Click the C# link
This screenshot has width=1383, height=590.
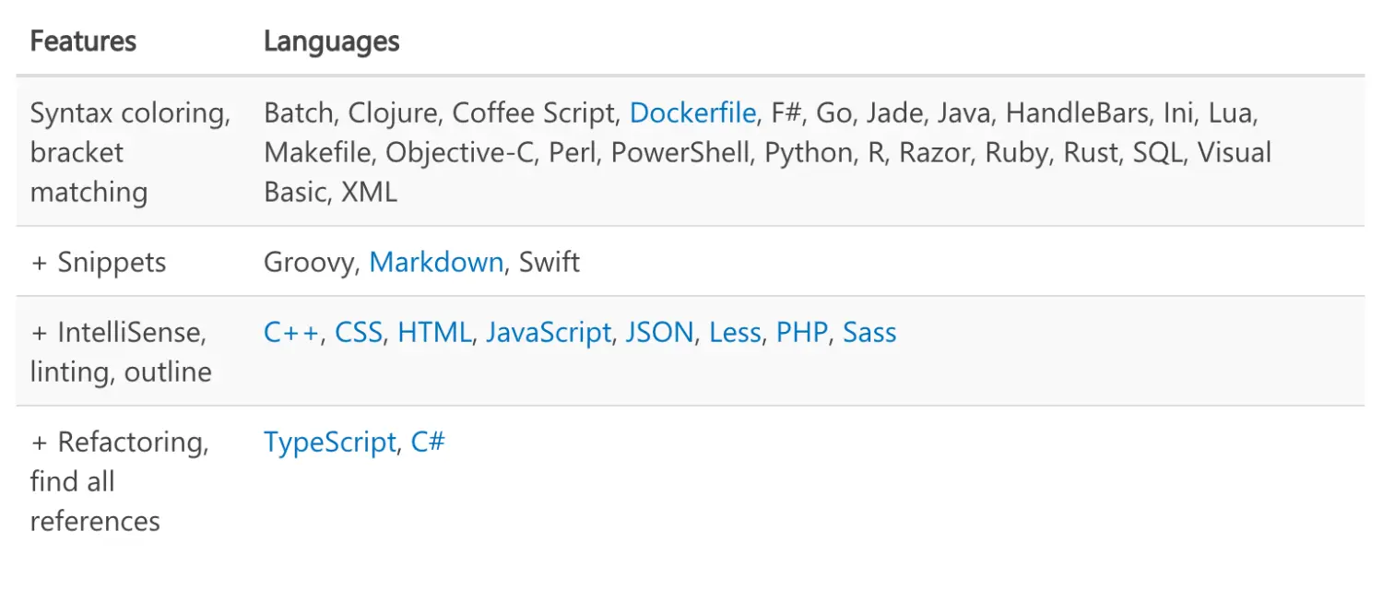pyautogui.click(x=428, y=442)
